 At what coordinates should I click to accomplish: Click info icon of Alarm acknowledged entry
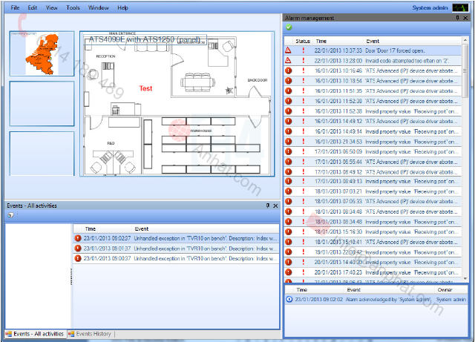[289, 299]
